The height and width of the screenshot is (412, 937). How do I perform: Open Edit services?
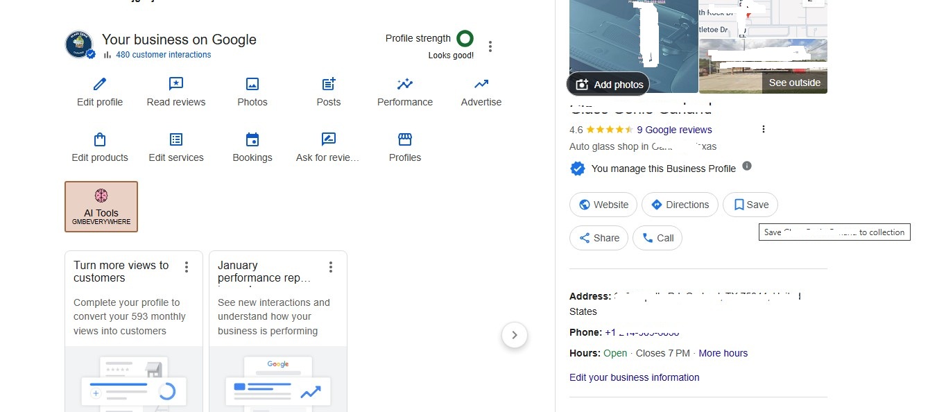(176, 139)
